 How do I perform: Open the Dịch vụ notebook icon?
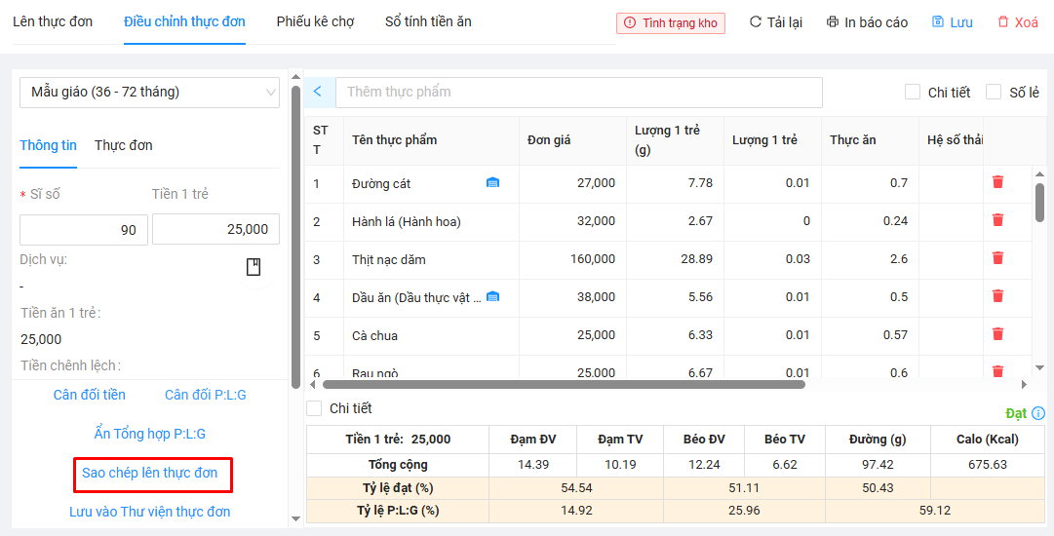point(254,267)
